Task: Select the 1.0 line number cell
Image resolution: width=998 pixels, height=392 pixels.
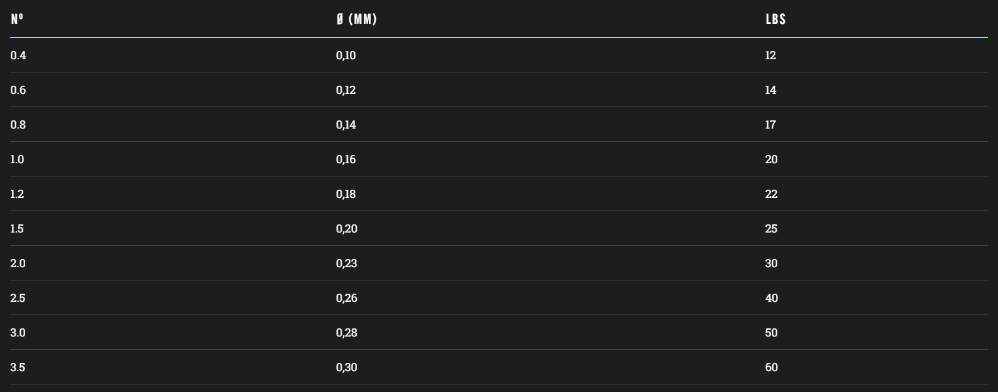Action: [17, 159]
